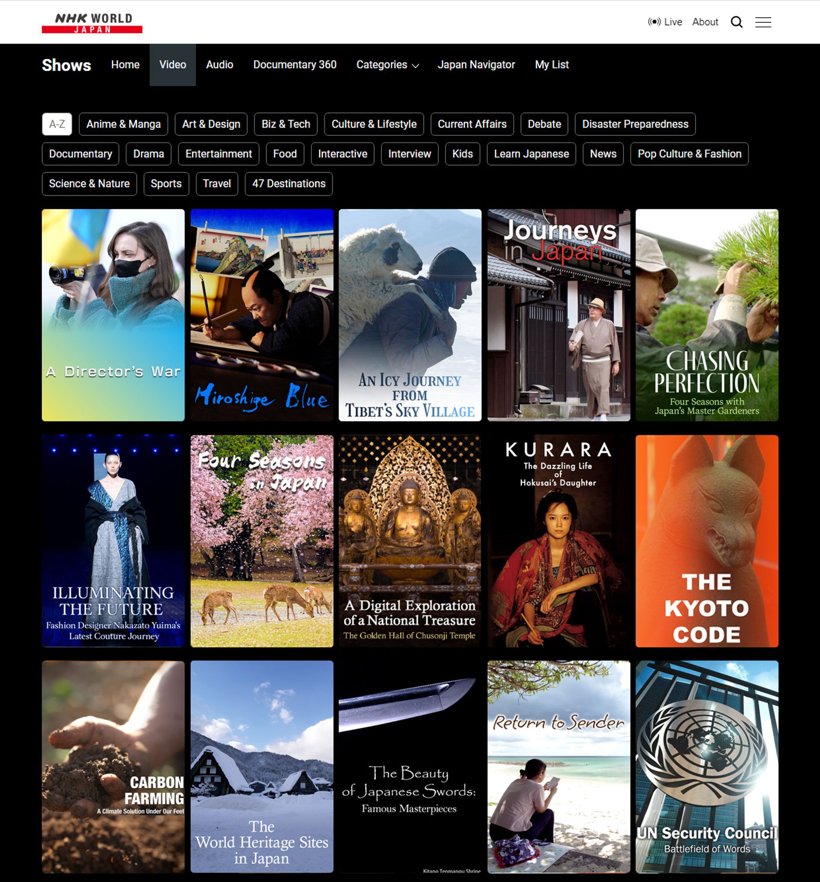Open UN Security Council poster

[706, 766]
